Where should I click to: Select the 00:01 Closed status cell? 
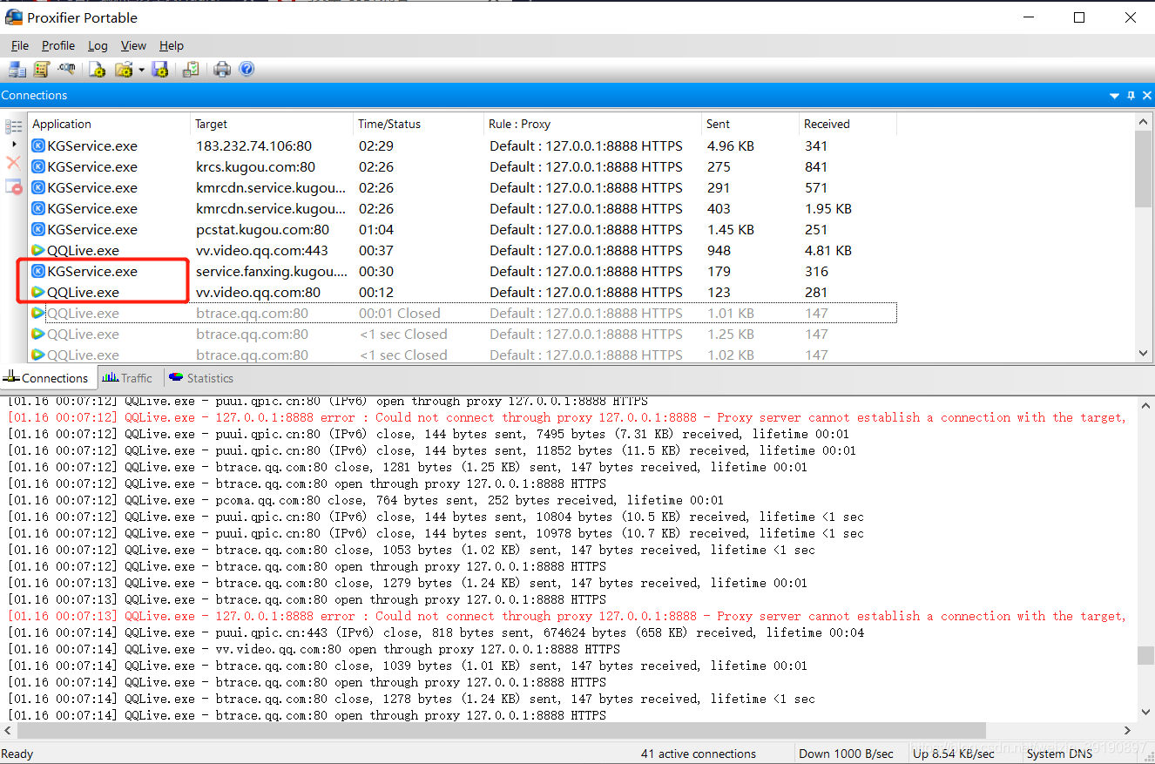399,313
